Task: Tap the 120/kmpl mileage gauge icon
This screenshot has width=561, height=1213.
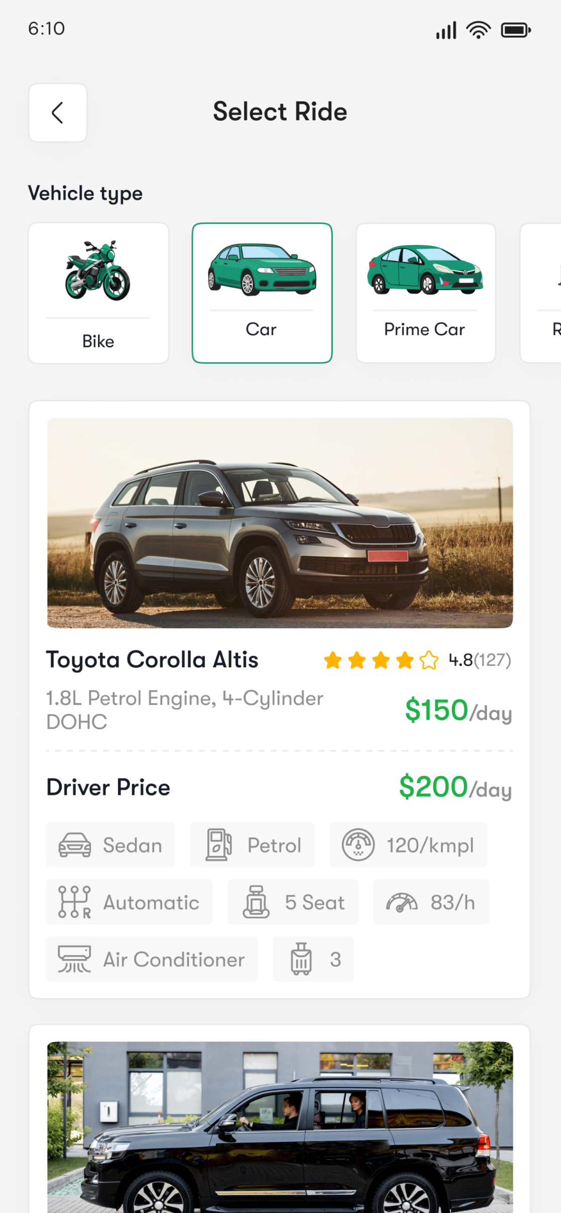Action: (x=358, y=845)
